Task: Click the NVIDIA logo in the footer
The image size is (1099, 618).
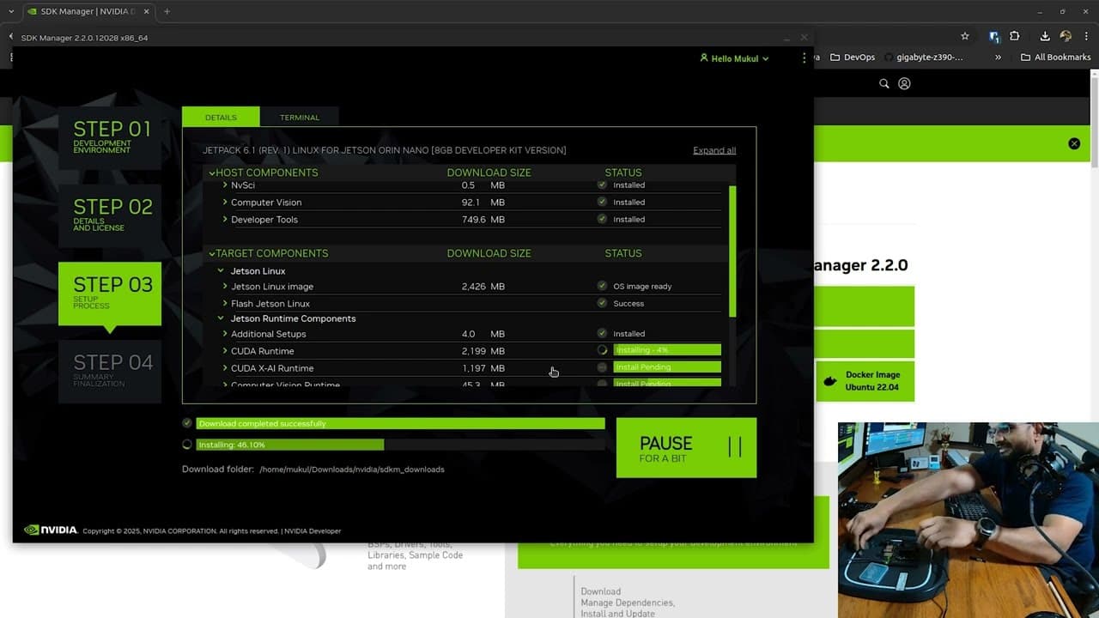Action: (x=51, y=530)
